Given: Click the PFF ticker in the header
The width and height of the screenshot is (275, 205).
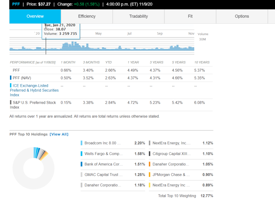Looking at the screenshot, I should (x=16, y=4).
